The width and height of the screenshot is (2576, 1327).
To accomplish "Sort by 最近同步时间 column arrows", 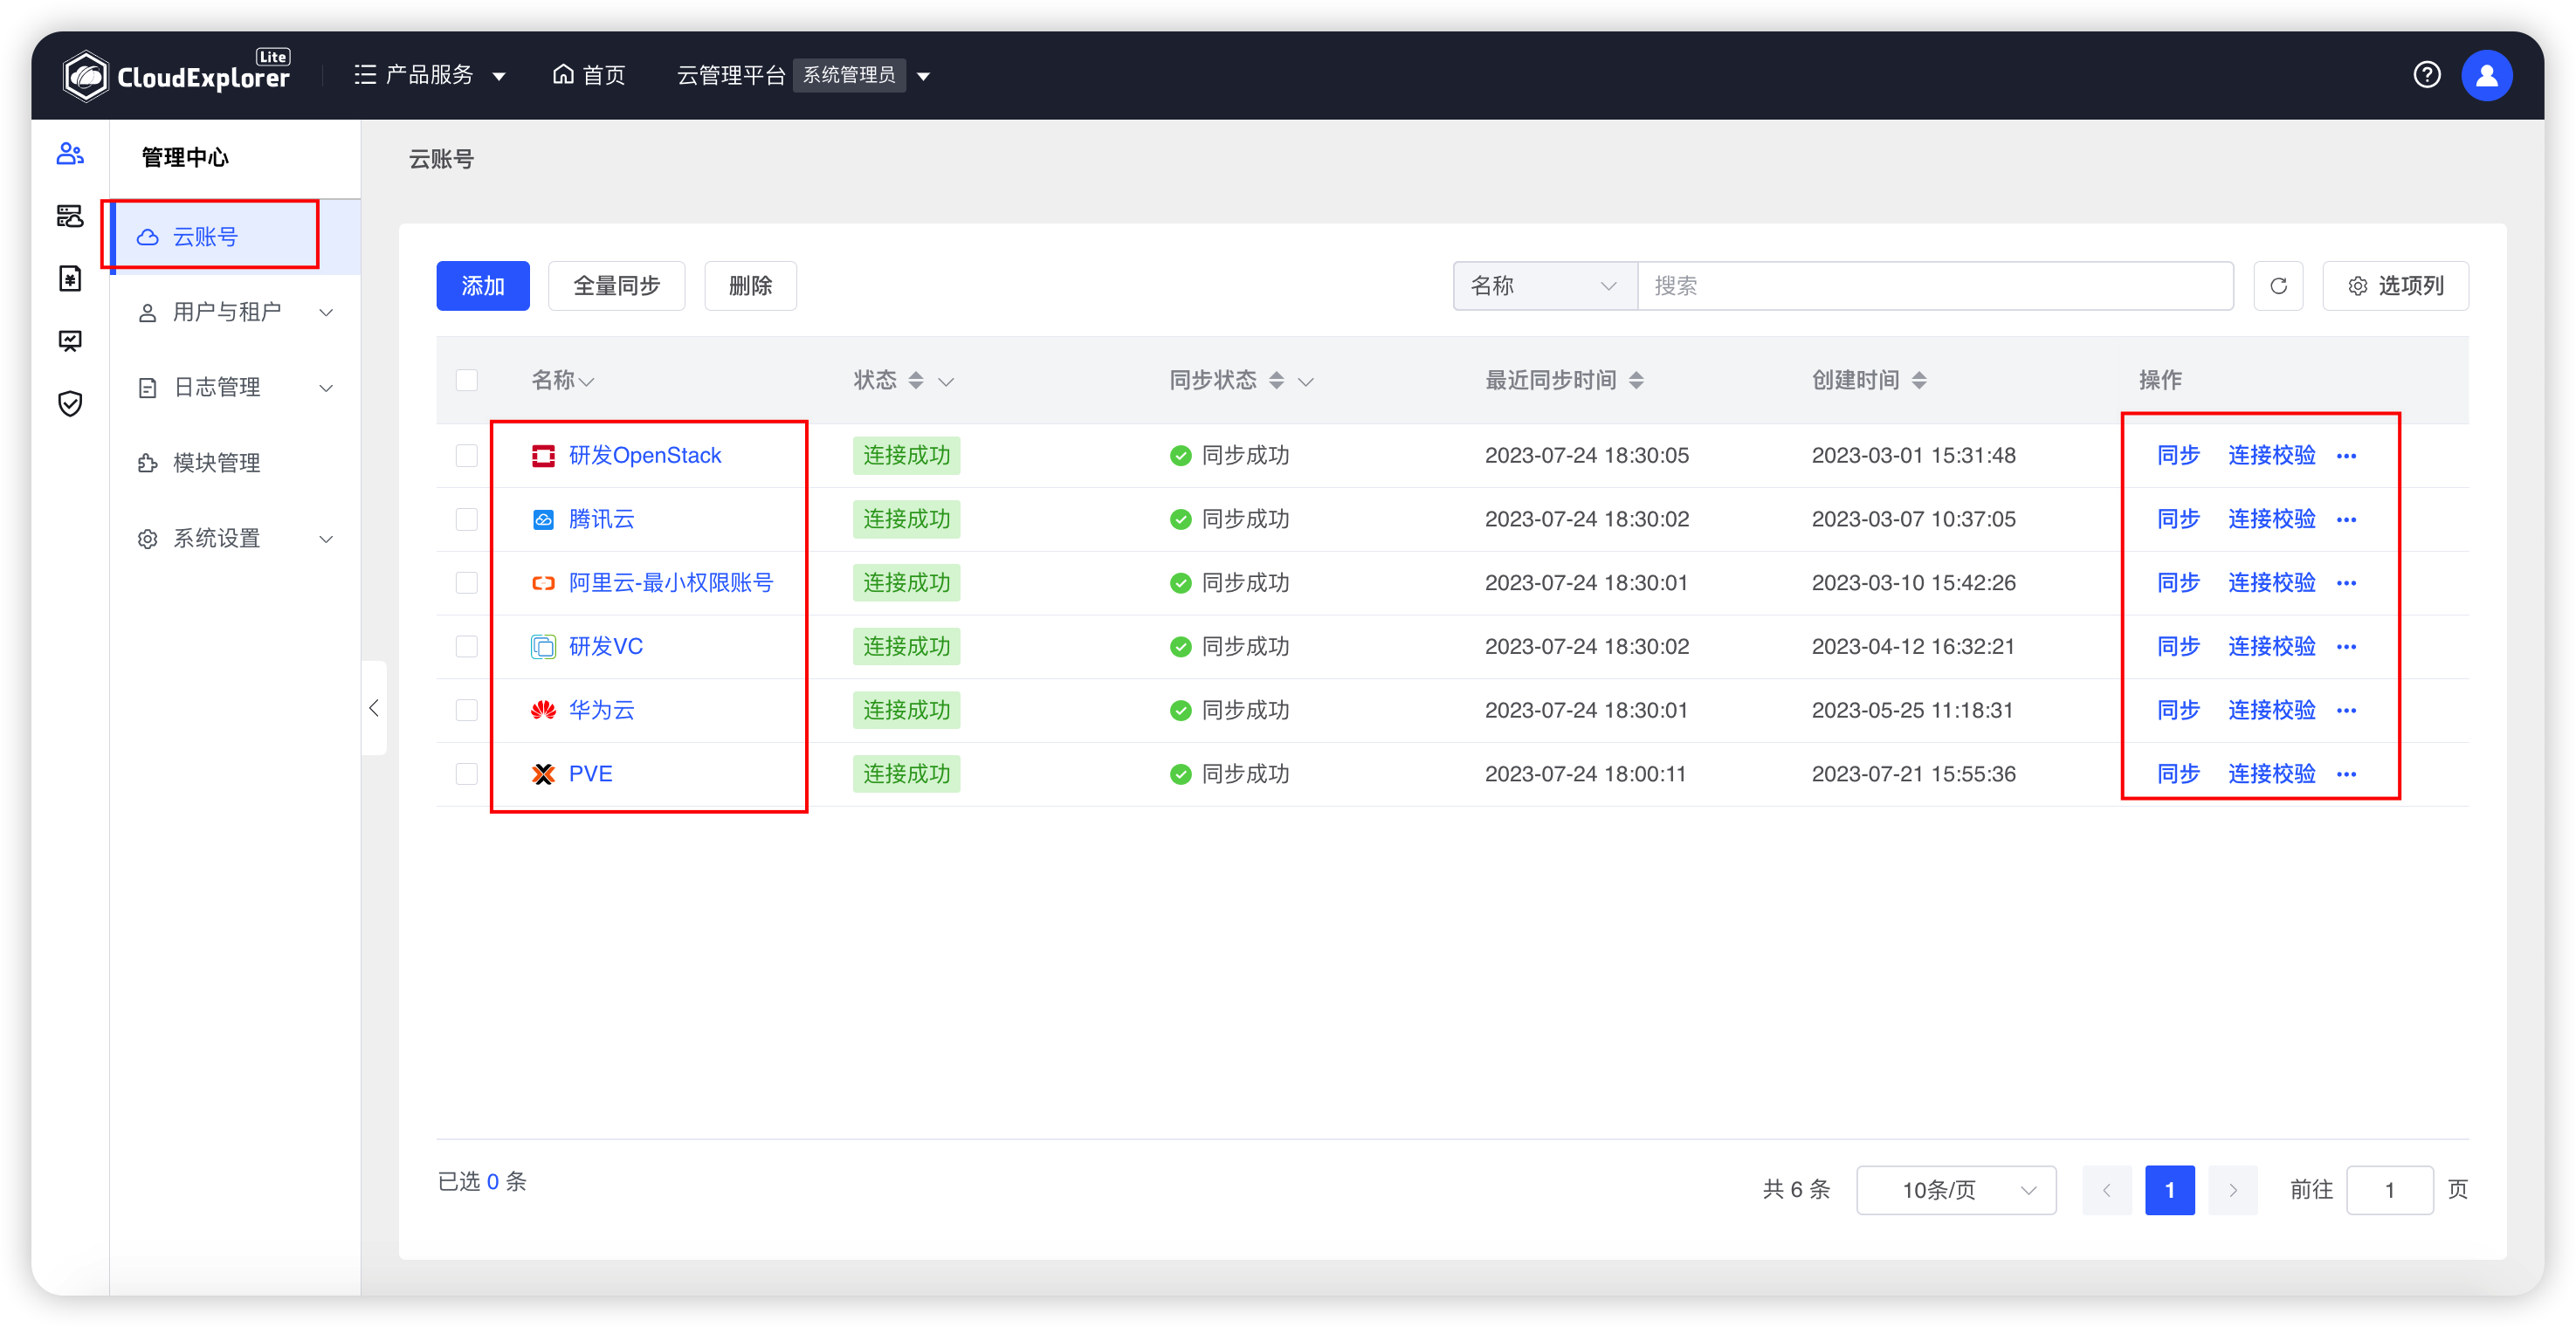I will click(x=1636, y=380).
